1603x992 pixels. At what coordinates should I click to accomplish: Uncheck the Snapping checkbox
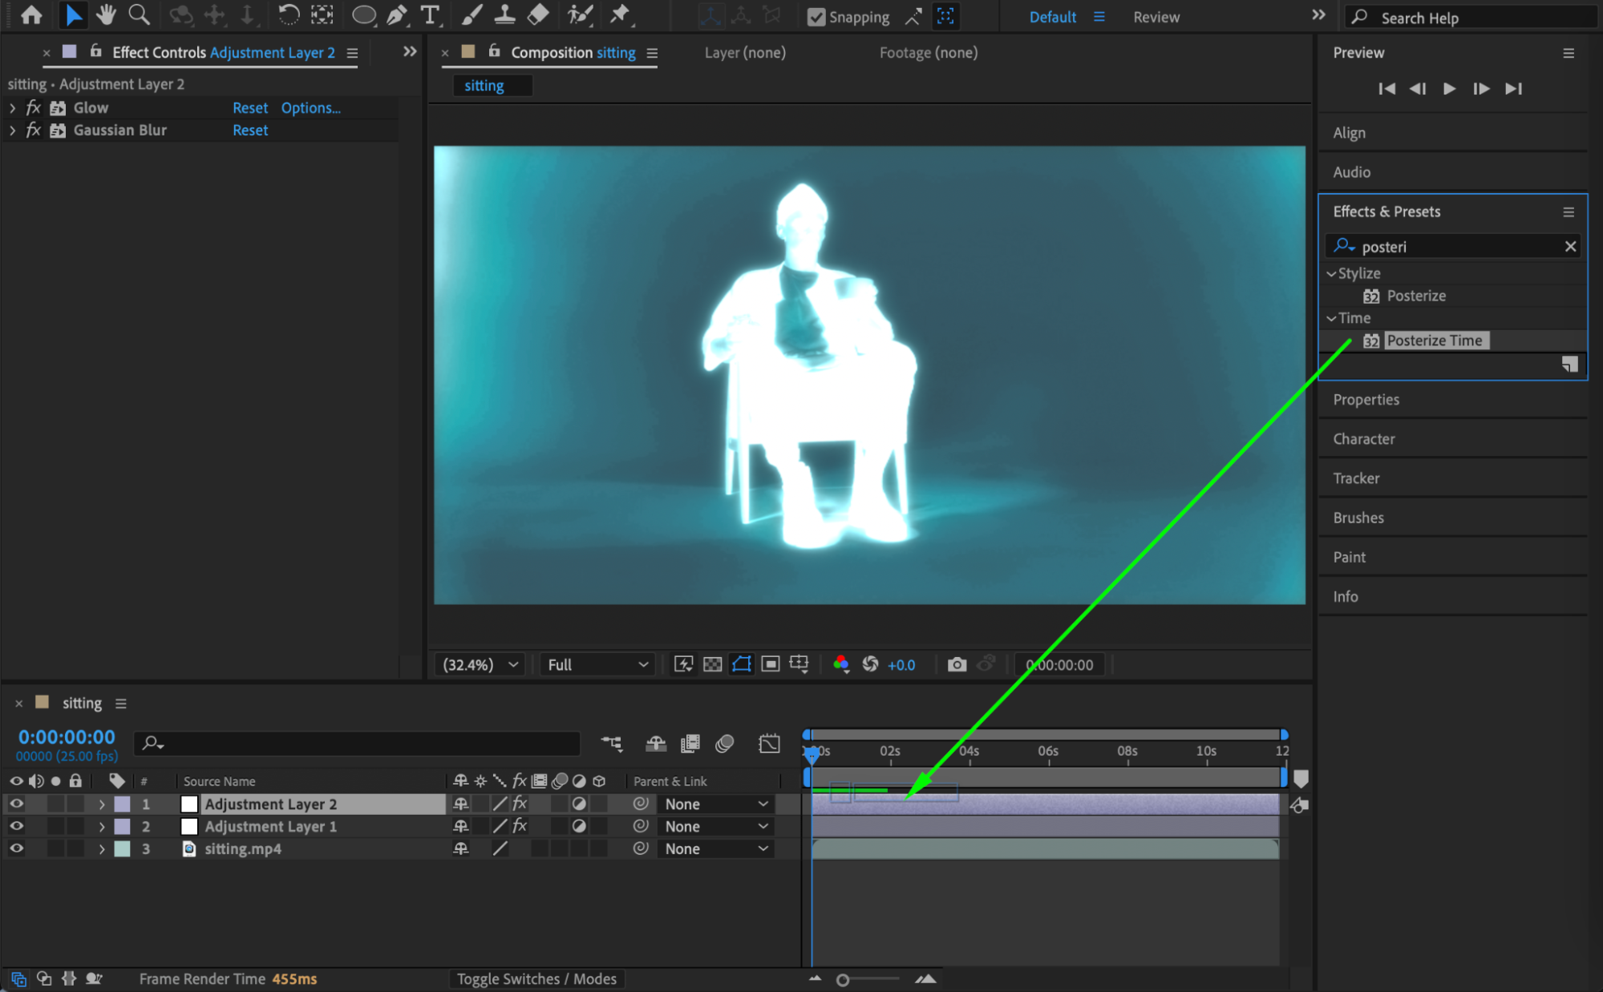[816, 17]
